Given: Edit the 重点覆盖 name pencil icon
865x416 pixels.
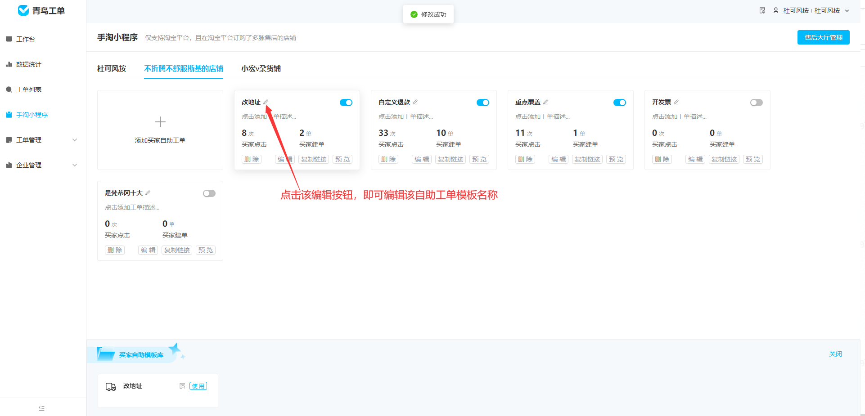Looking at the screenshot, I should point(546,102).
